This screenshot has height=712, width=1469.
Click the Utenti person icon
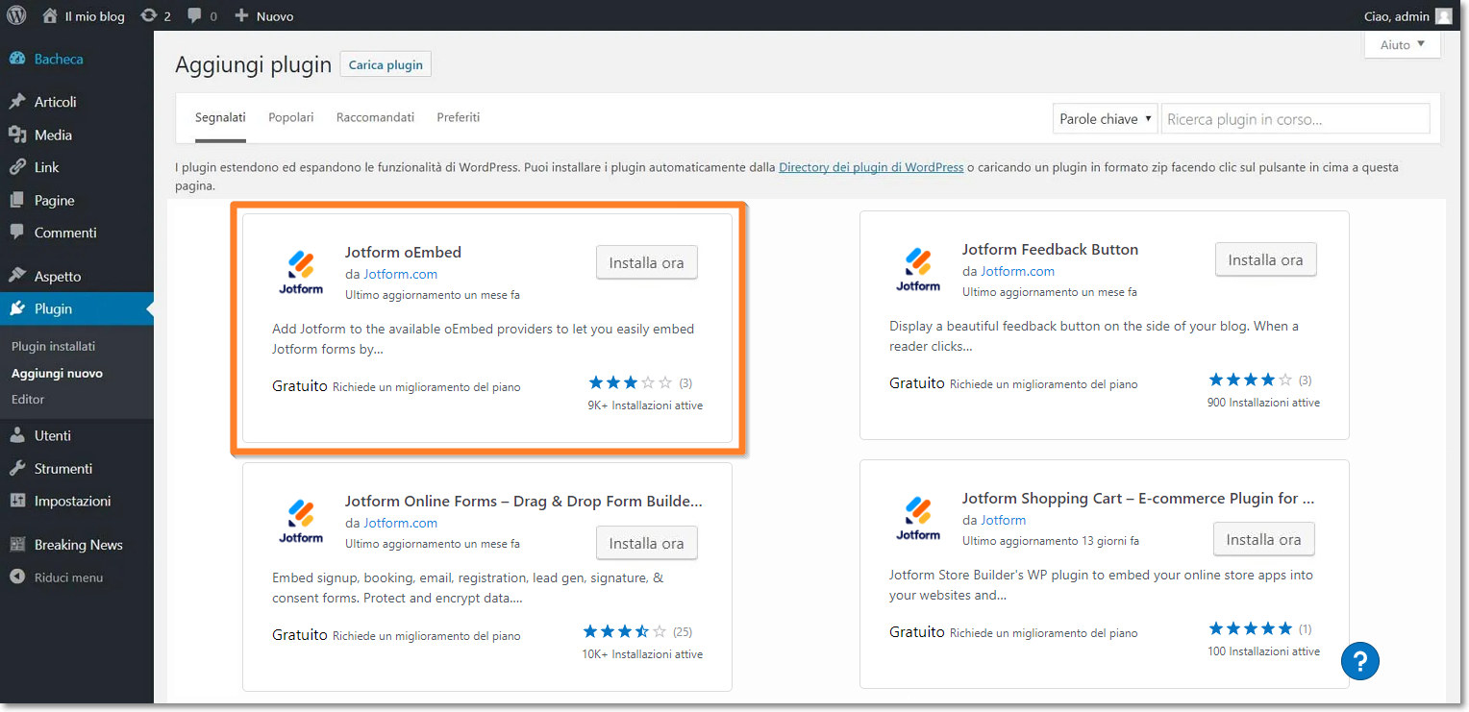[x=16, y=435]
